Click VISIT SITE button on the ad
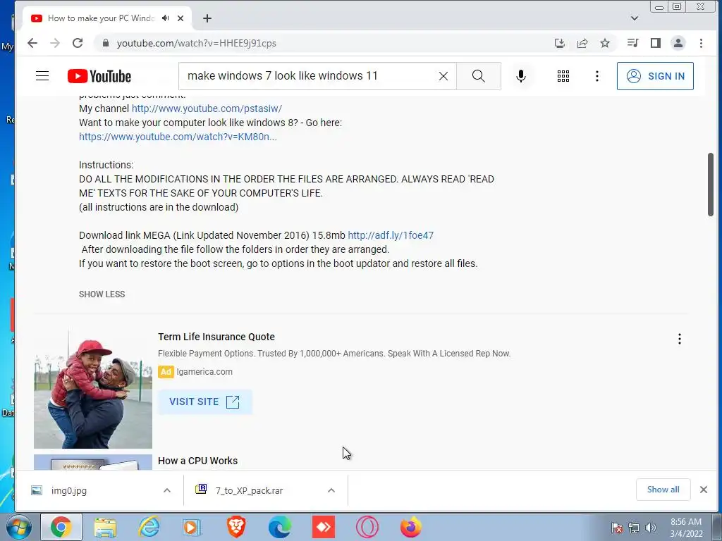This screenshot has height=541, width=722. coord(205,402)
